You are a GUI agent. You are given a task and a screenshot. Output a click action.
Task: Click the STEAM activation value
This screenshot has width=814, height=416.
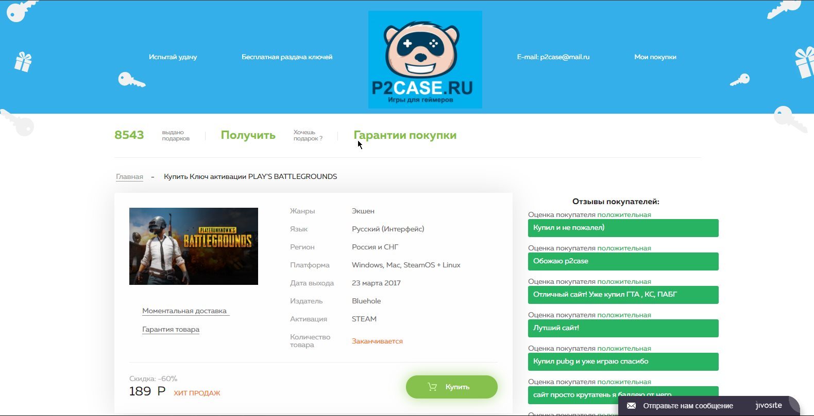click(x=364, y=319)
